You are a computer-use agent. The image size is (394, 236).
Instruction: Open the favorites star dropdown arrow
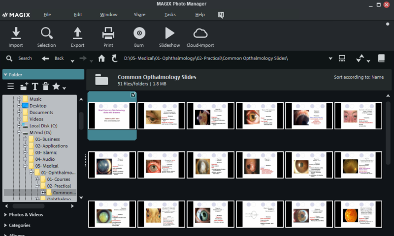click(x=65, y=88)
